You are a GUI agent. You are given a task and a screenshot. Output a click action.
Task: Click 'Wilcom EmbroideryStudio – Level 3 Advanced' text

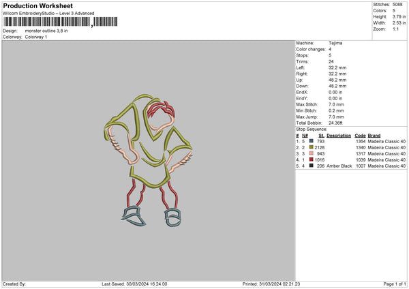click(x=48, y=14)
